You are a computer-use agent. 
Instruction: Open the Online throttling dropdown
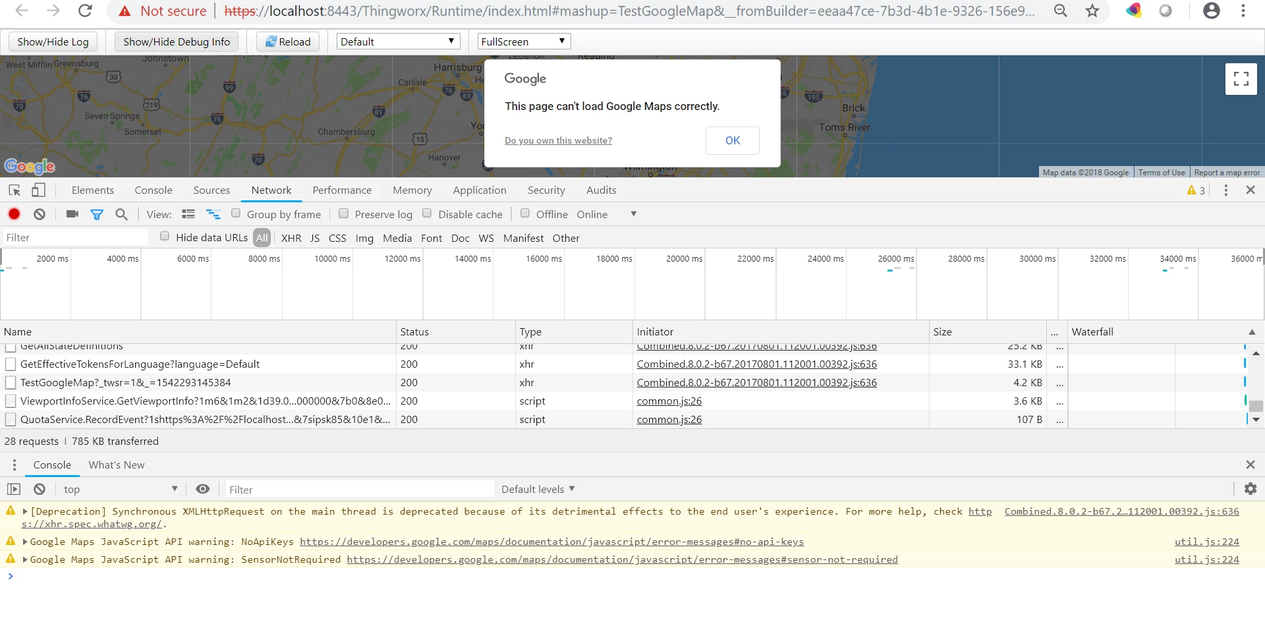tap(607, 214)
